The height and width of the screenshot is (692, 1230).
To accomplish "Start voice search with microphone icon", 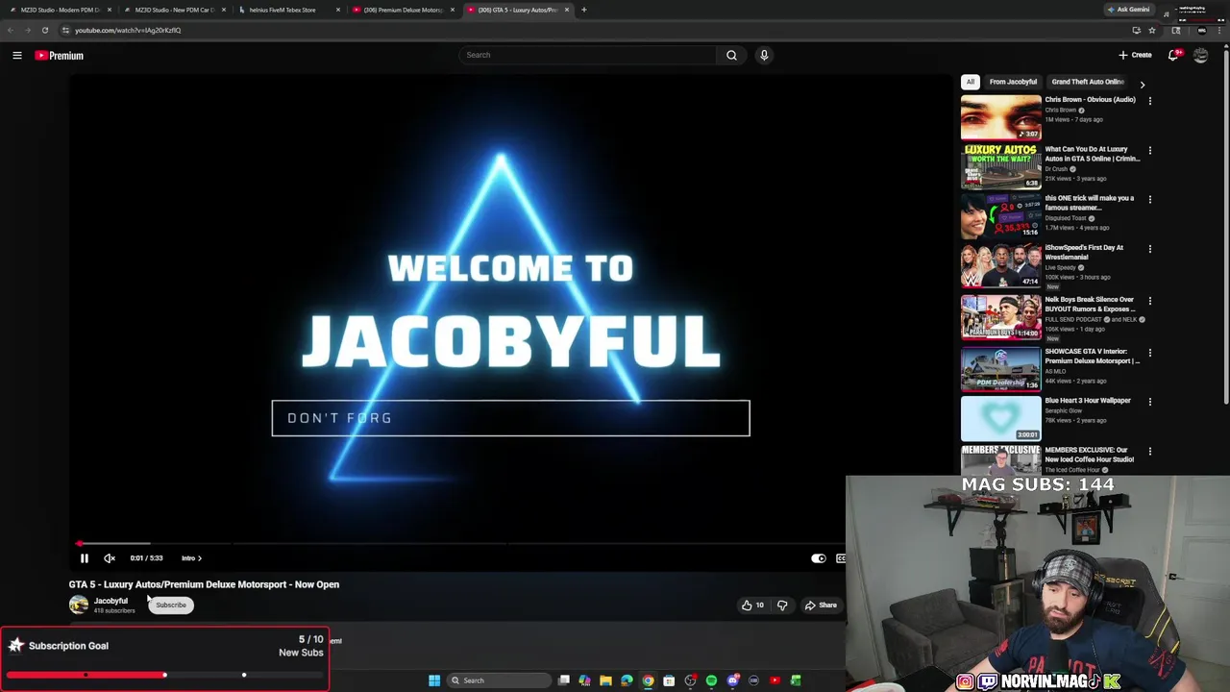I will point(764,55).
